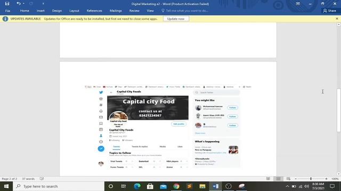Dismiss the Updates Available notification bar

[337, 19]
